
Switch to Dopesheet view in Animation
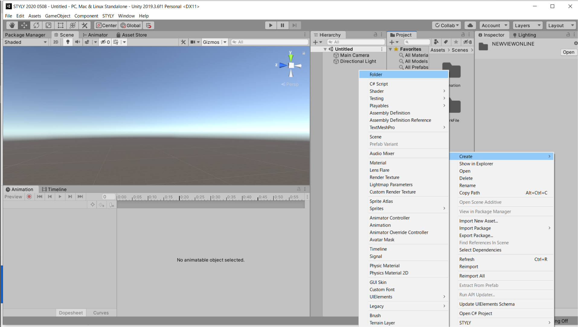click(71, 313)
